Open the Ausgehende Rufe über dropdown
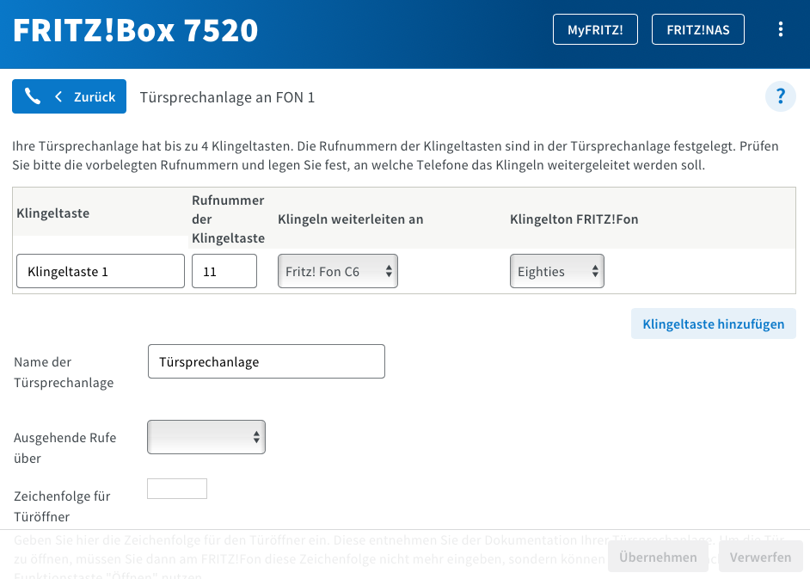This screenshot has height=579, width=810. [206, 437]
